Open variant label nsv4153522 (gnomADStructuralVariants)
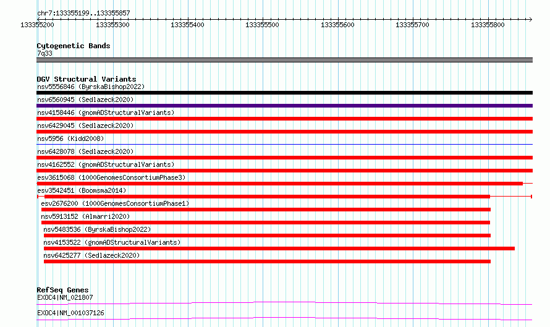 [112, 242]
